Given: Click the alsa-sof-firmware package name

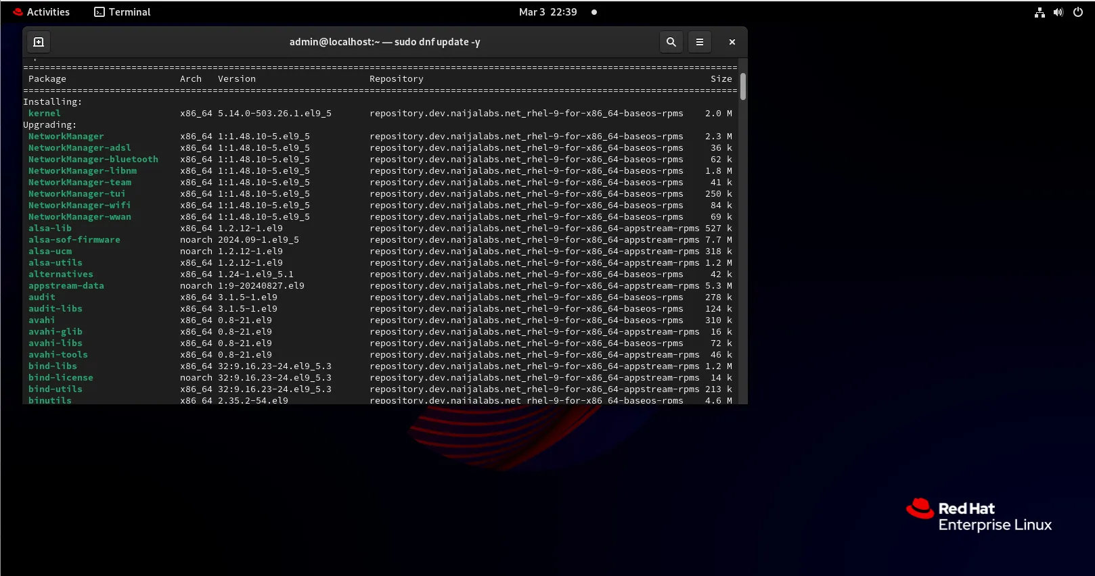Looking at the screenshot, I should [x=74, y=240].
